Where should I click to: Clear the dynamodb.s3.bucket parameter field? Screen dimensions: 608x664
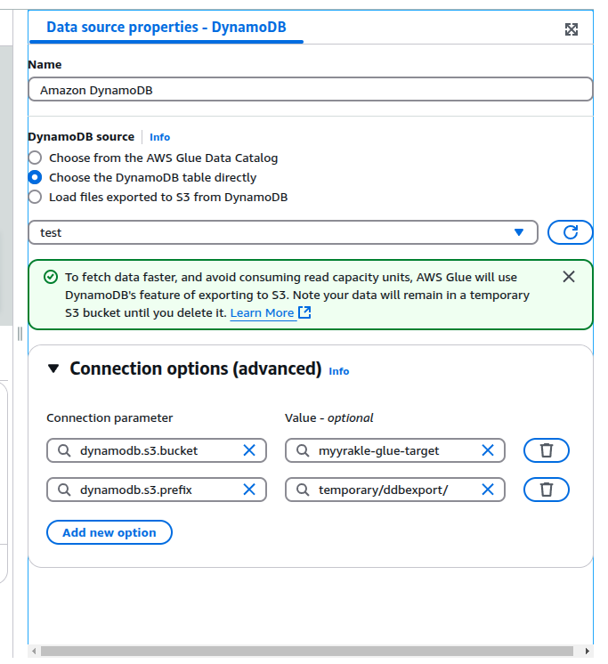click(249, 450)
